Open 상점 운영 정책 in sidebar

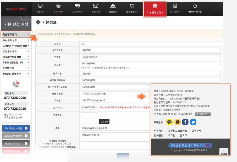(x=16, y=51)
